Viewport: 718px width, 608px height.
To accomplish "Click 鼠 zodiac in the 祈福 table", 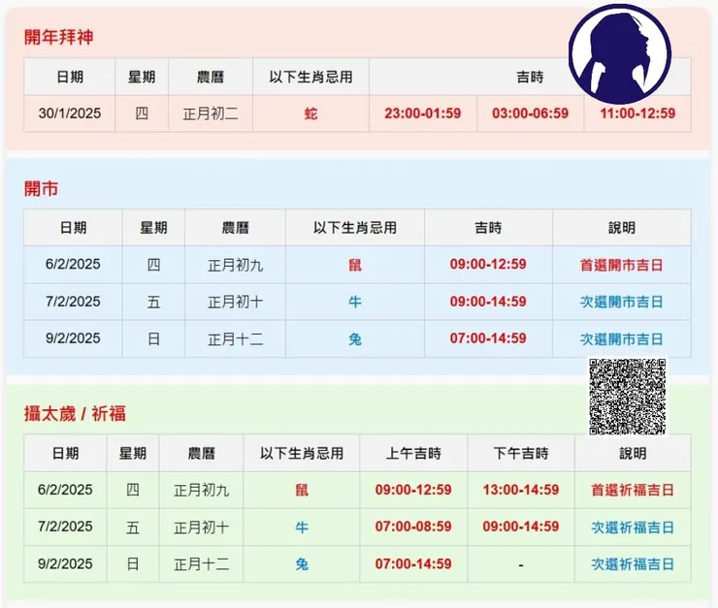I will point(302,491).
